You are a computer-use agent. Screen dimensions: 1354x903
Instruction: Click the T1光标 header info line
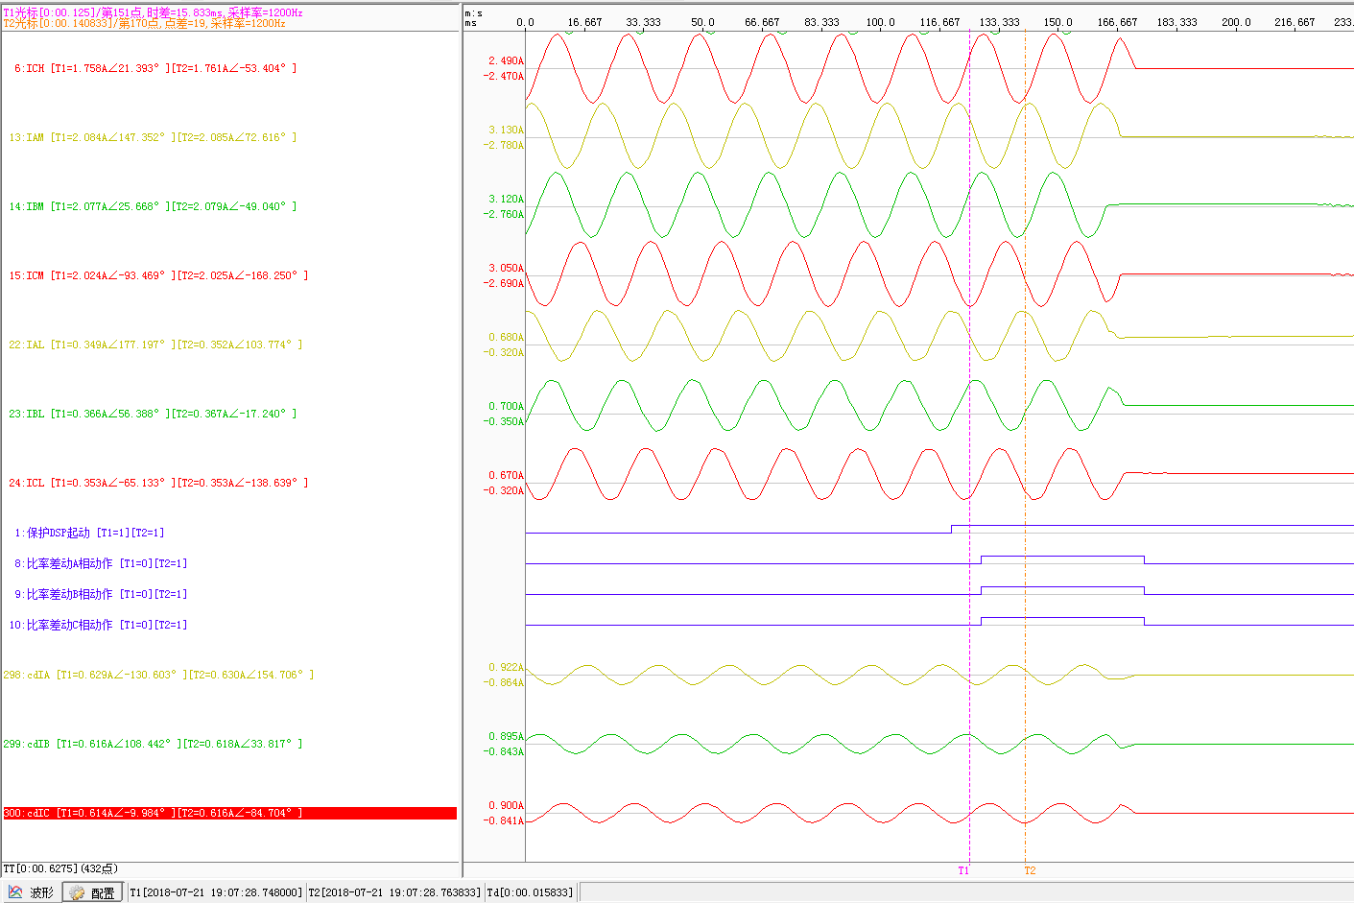153,12
